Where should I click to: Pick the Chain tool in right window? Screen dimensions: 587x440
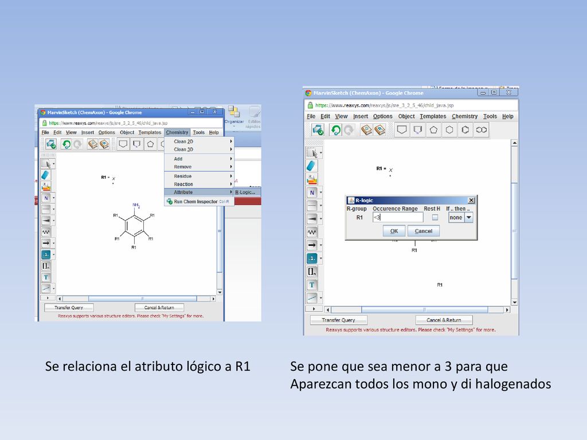tap(311, 232)
